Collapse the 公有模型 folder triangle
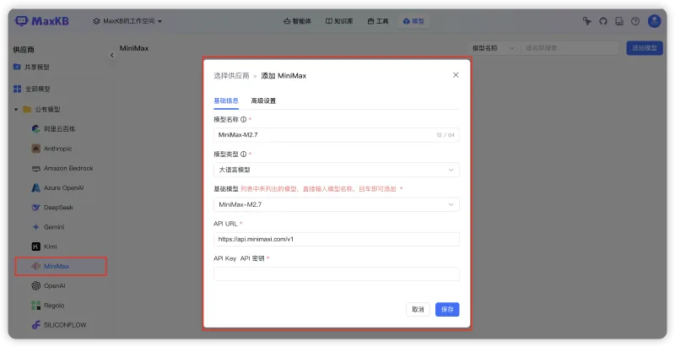The image size is (675, 347). pyautogui.click(x=16, y=110)
